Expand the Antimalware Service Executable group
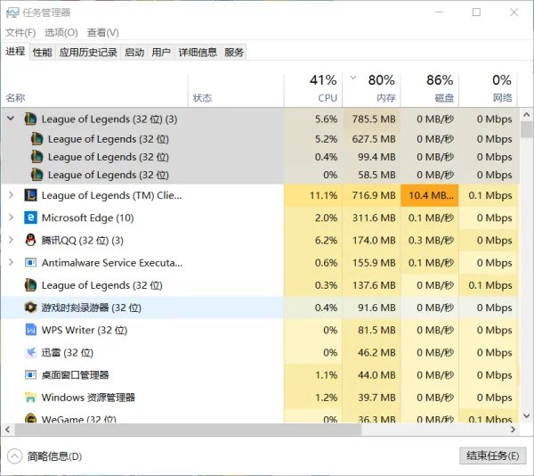The height and width of the screenshot is (476, 534). coord(11,263)
